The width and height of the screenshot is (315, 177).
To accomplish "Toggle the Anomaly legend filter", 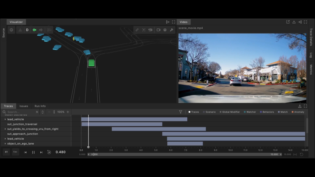I will click(298, 112).
